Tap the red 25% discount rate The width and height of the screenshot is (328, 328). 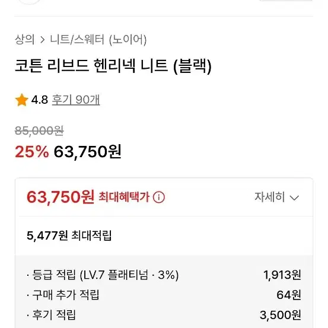coord(32,152)
